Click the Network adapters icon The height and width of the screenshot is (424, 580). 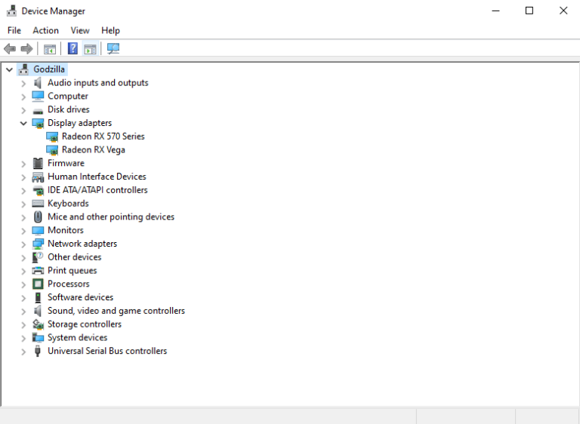[38, 244]
